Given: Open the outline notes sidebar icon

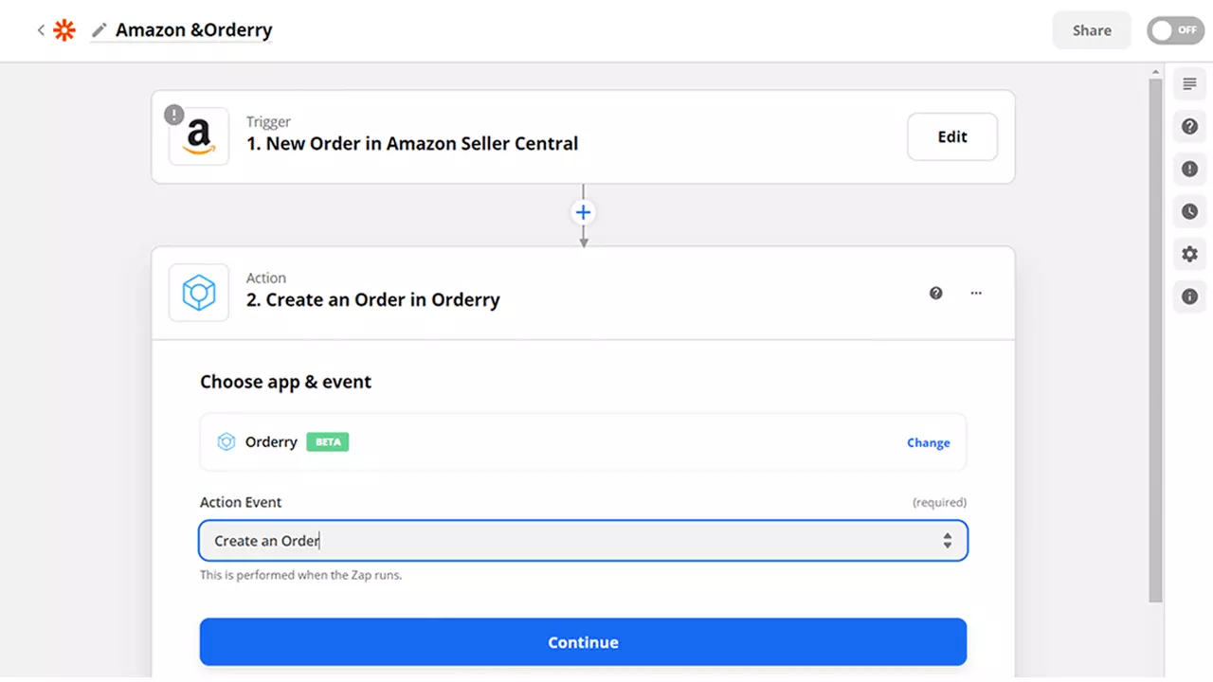Looking at the screenshot, I should [x=1189, y=84].
